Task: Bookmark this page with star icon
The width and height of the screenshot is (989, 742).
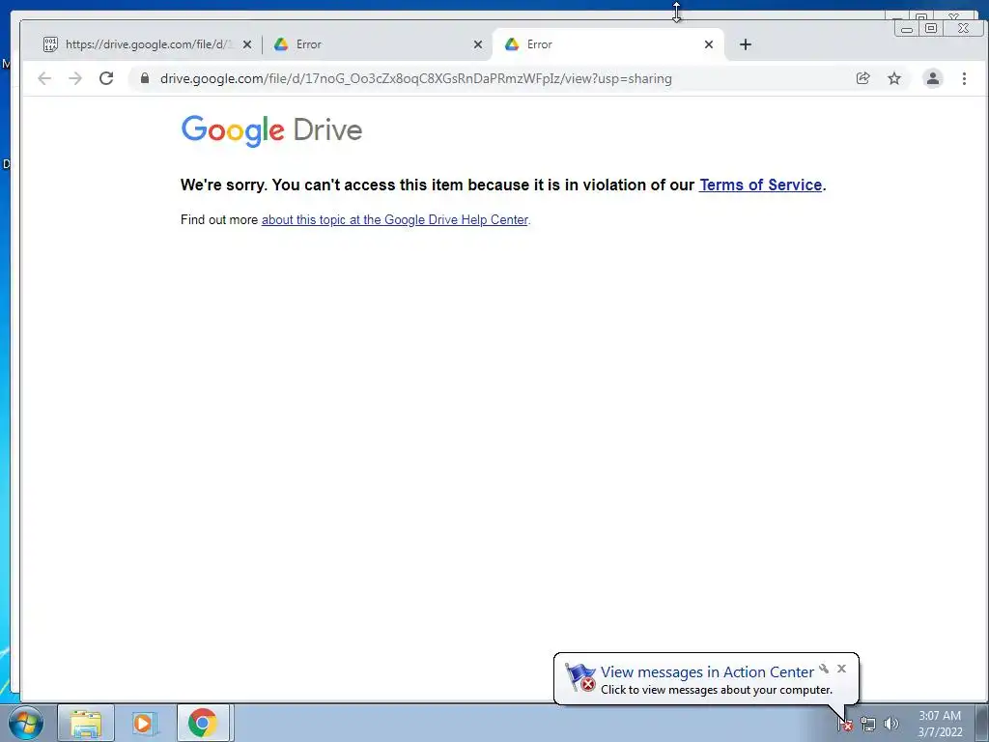Action: tap(894, 78)
